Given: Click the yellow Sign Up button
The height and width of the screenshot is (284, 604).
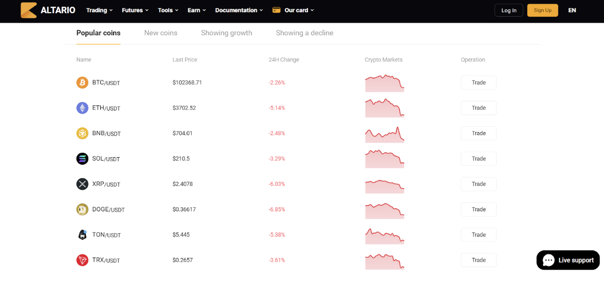Looking at the screenshot, I should tap(542, 10).
